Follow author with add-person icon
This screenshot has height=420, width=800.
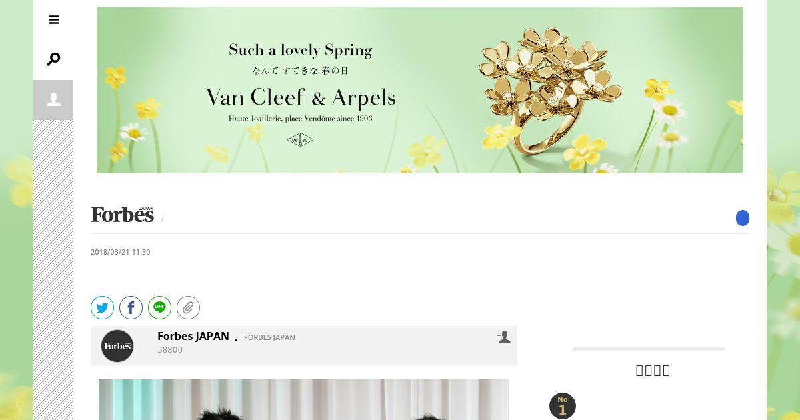[x=503, y=337]
